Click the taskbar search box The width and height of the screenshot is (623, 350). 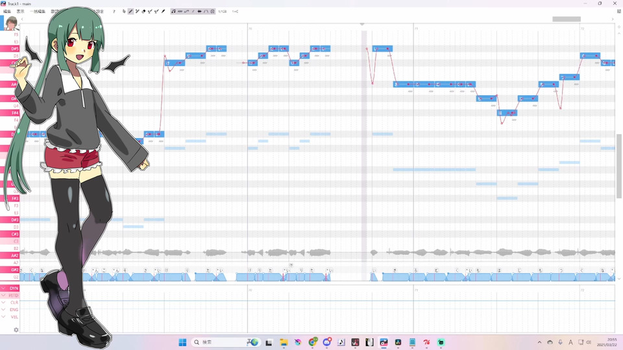(x=226, y=342)
